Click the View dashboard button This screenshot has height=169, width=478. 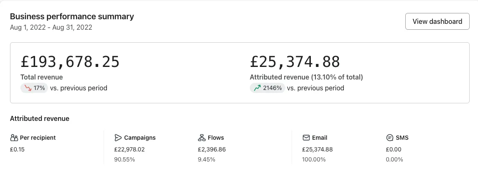coord(437,21)
